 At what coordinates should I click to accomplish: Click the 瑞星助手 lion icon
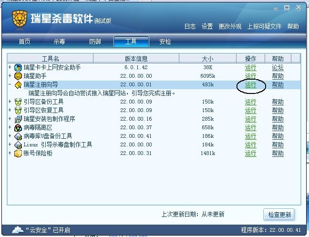pos(18,76)
